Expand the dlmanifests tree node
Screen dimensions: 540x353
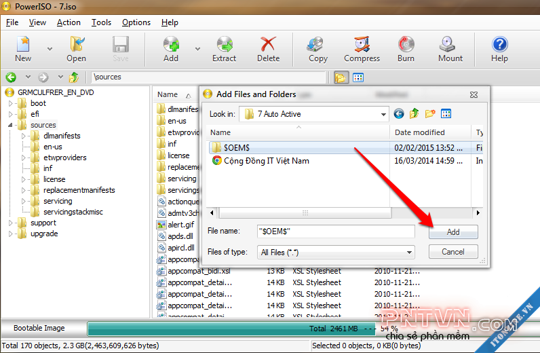23,136
